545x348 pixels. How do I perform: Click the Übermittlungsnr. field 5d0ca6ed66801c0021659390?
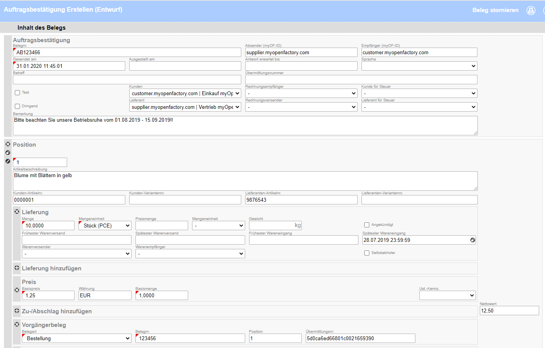point(360,338)
